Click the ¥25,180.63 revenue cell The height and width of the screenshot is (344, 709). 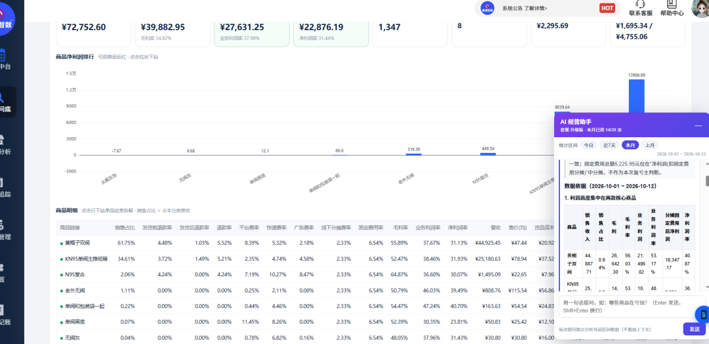(488, 259)
